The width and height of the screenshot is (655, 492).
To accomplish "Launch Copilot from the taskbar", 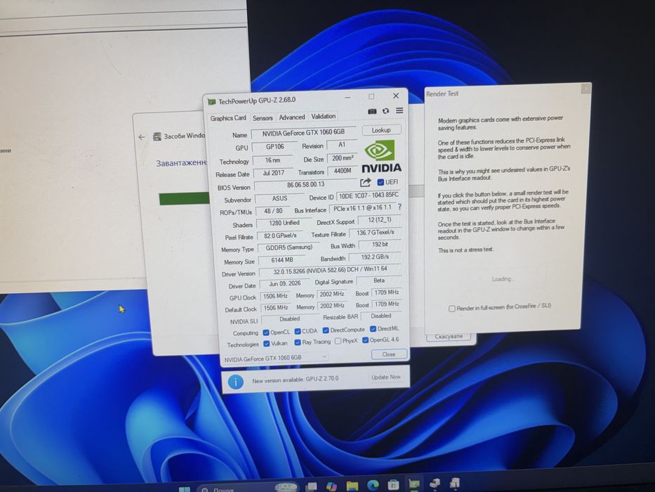I will pos(331,486).
